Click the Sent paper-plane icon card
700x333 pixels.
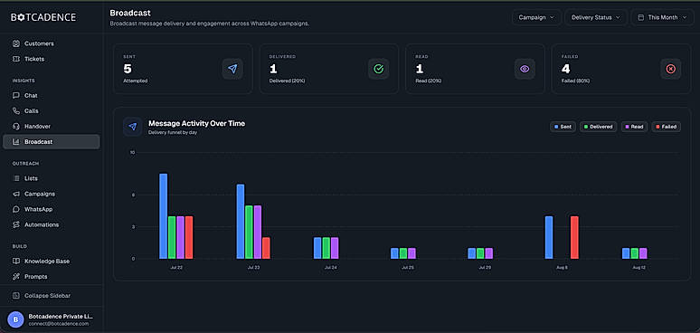(232, 69)
